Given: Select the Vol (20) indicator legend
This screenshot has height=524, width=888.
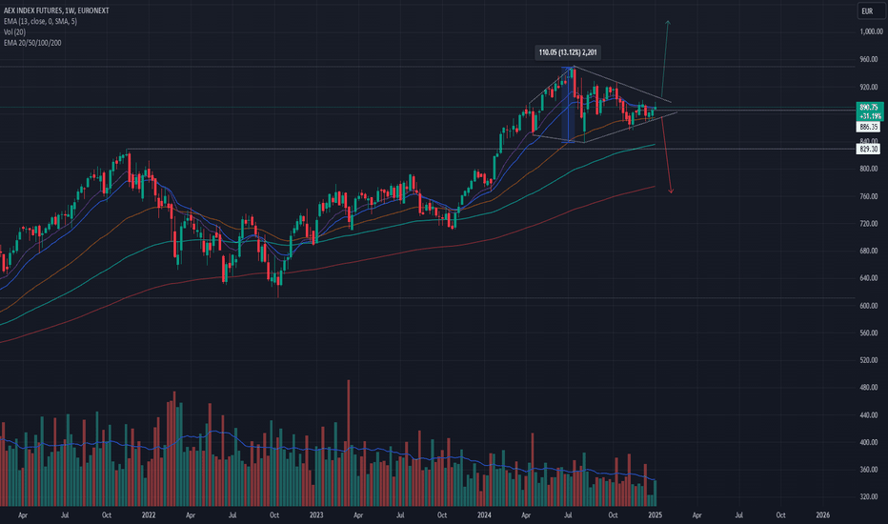Looking at the screenshot, I should [x=14, y=31].
